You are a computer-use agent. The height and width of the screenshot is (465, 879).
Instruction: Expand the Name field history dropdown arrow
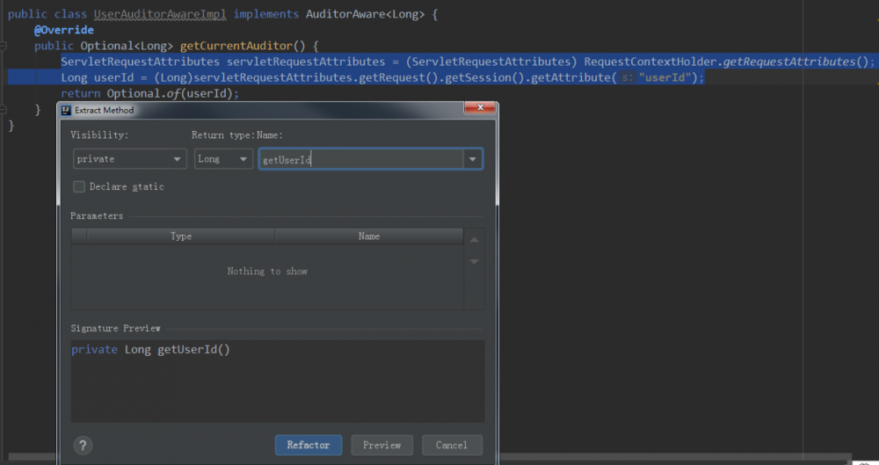tap(473, 159)
